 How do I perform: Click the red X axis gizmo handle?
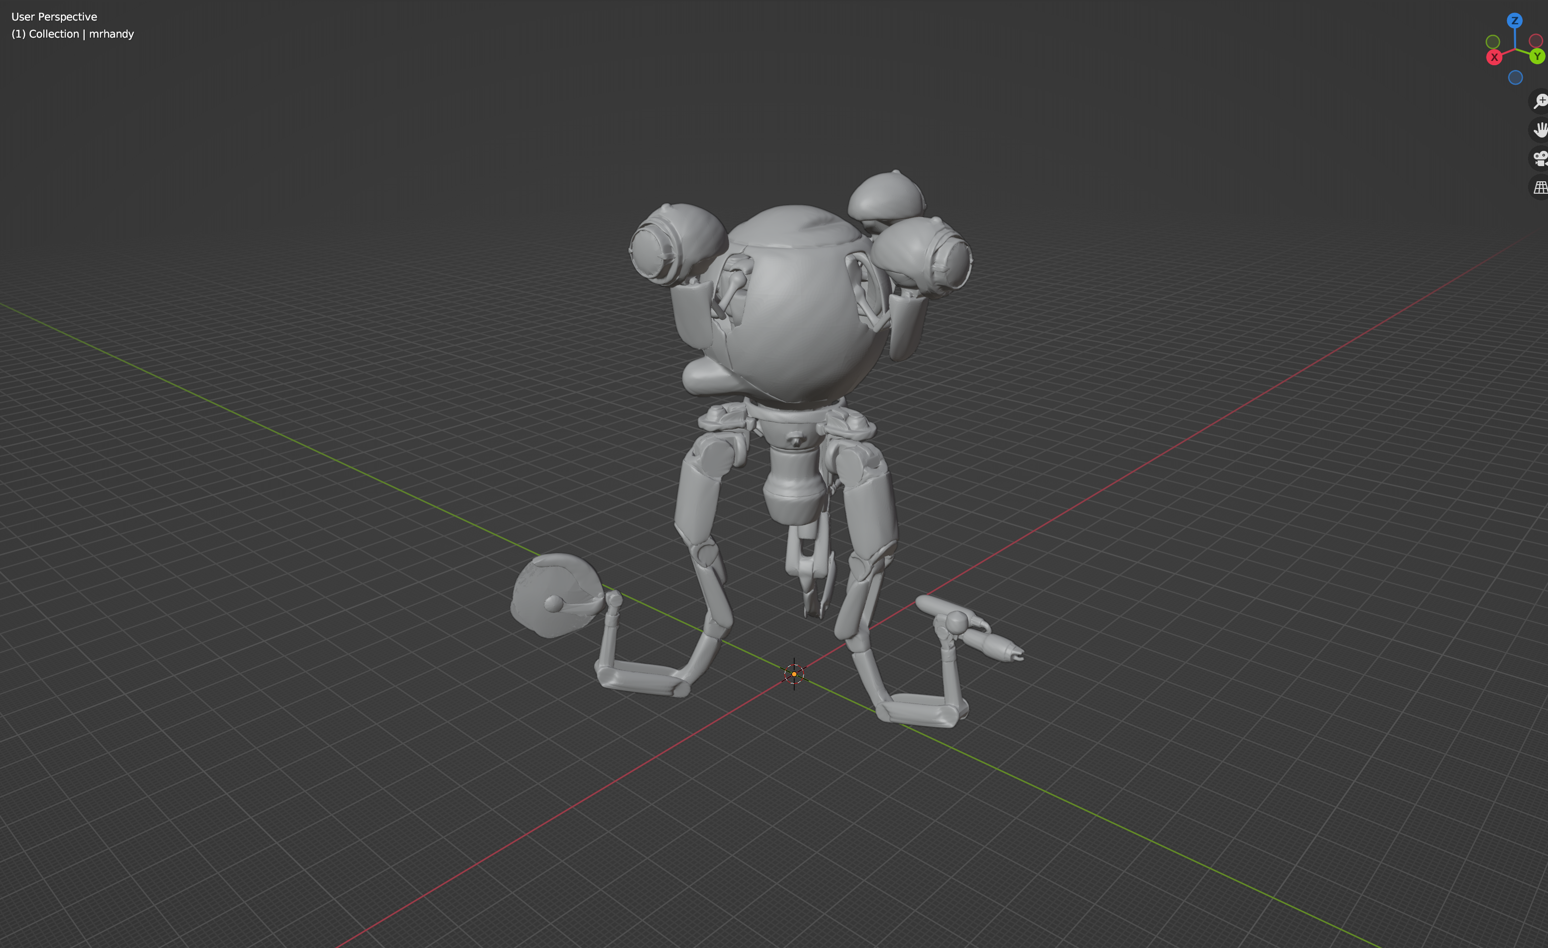pos(1494,57)
